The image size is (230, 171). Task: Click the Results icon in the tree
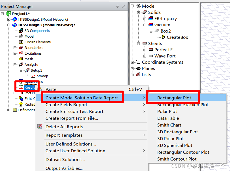[21, 87]
